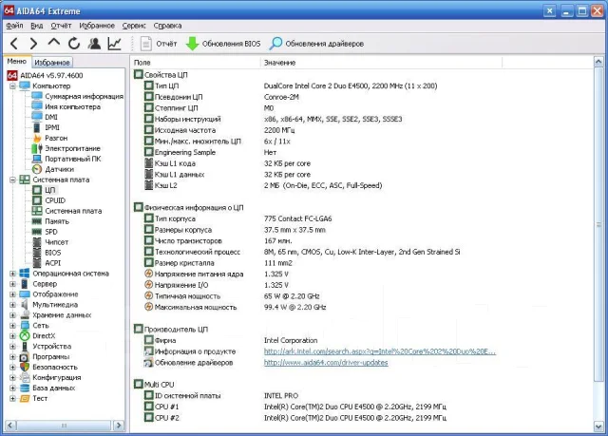Open the Файл menu
The image size is (608, 436).
coord(15,26)
